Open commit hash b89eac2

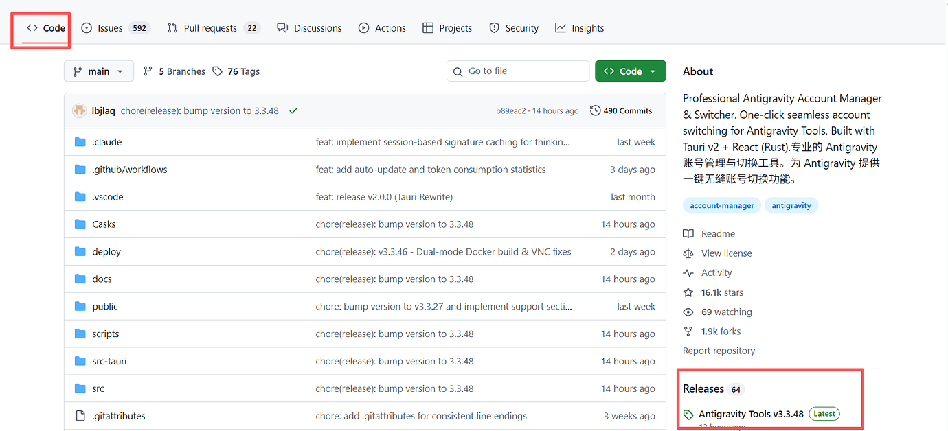510,110
